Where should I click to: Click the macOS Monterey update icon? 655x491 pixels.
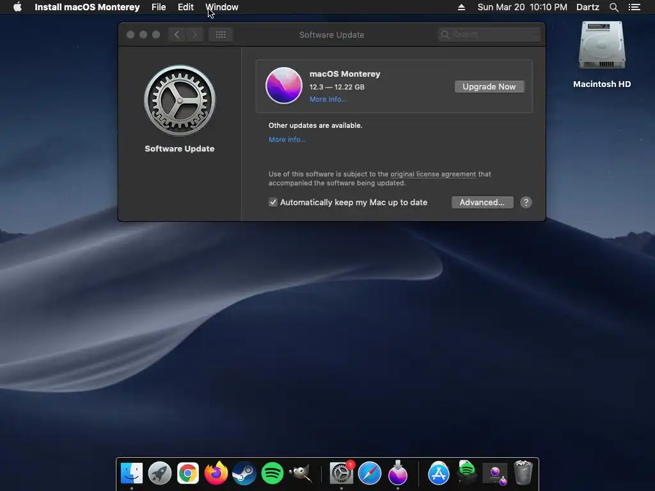(284, 86)
